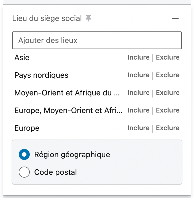This screenshot has height=198, width=194.
Task: Collapse the Lieu du siège social filter
Action: tap(175, 18)
